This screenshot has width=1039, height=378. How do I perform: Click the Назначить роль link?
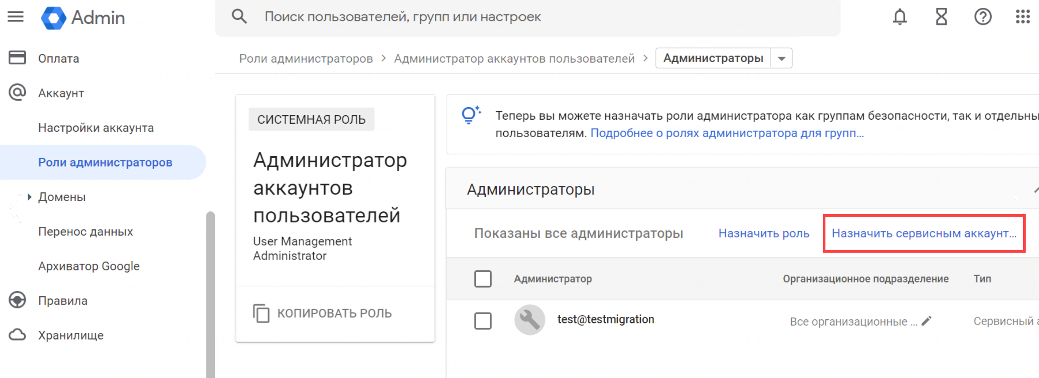763,233
